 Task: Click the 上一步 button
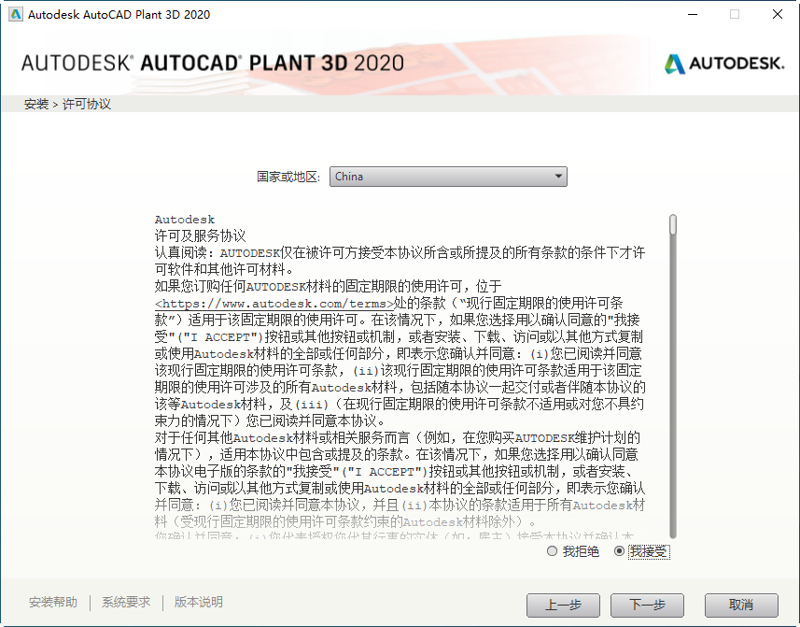pyautogui.click(x=563, y=606)
